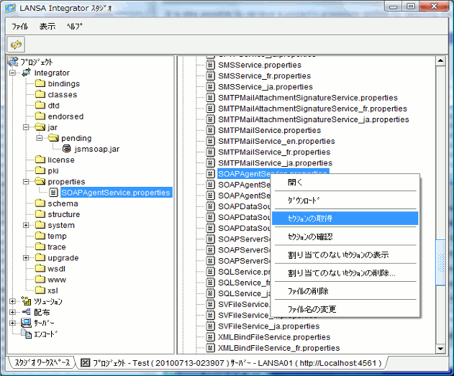Screen dimensions: 454x376
Task: Click the trace folder icon
Action: coord(40,247)
